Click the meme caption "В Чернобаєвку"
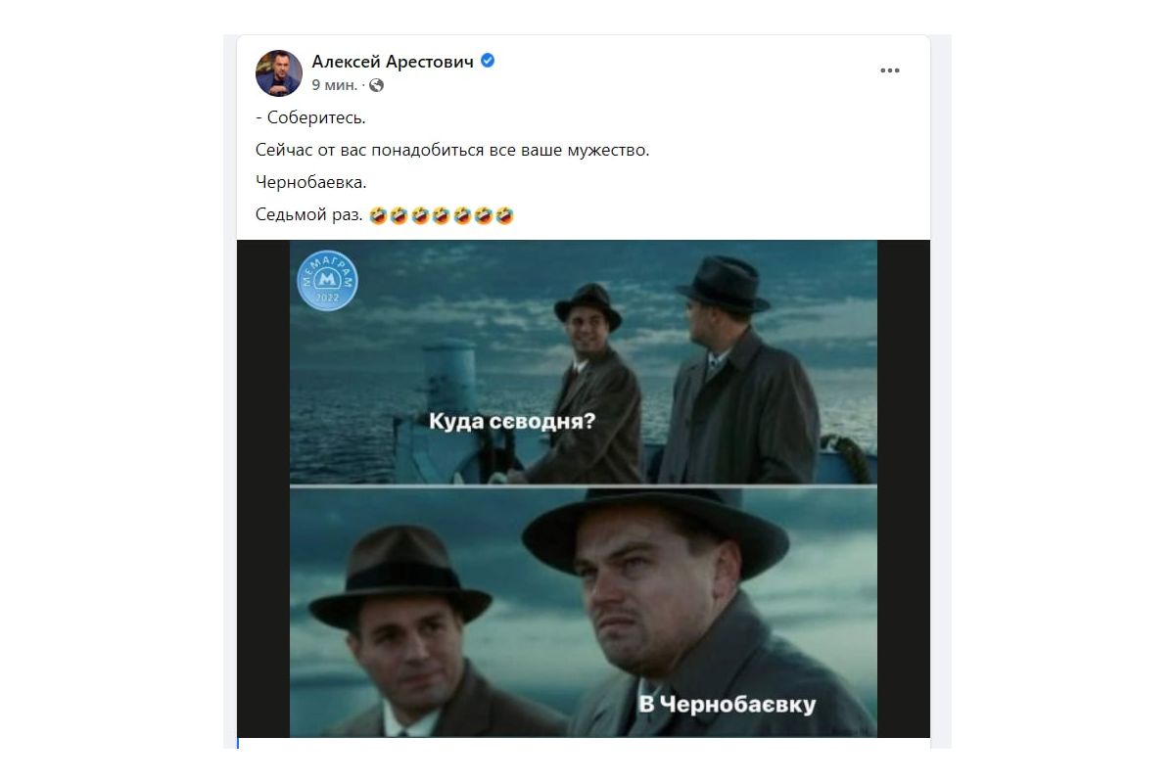 click(x=728, y=704)
